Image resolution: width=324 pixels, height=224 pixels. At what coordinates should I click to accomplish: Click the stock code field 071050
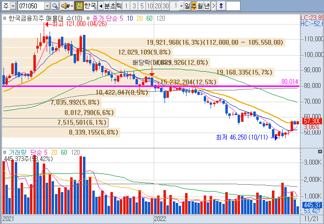coord(31,6)
